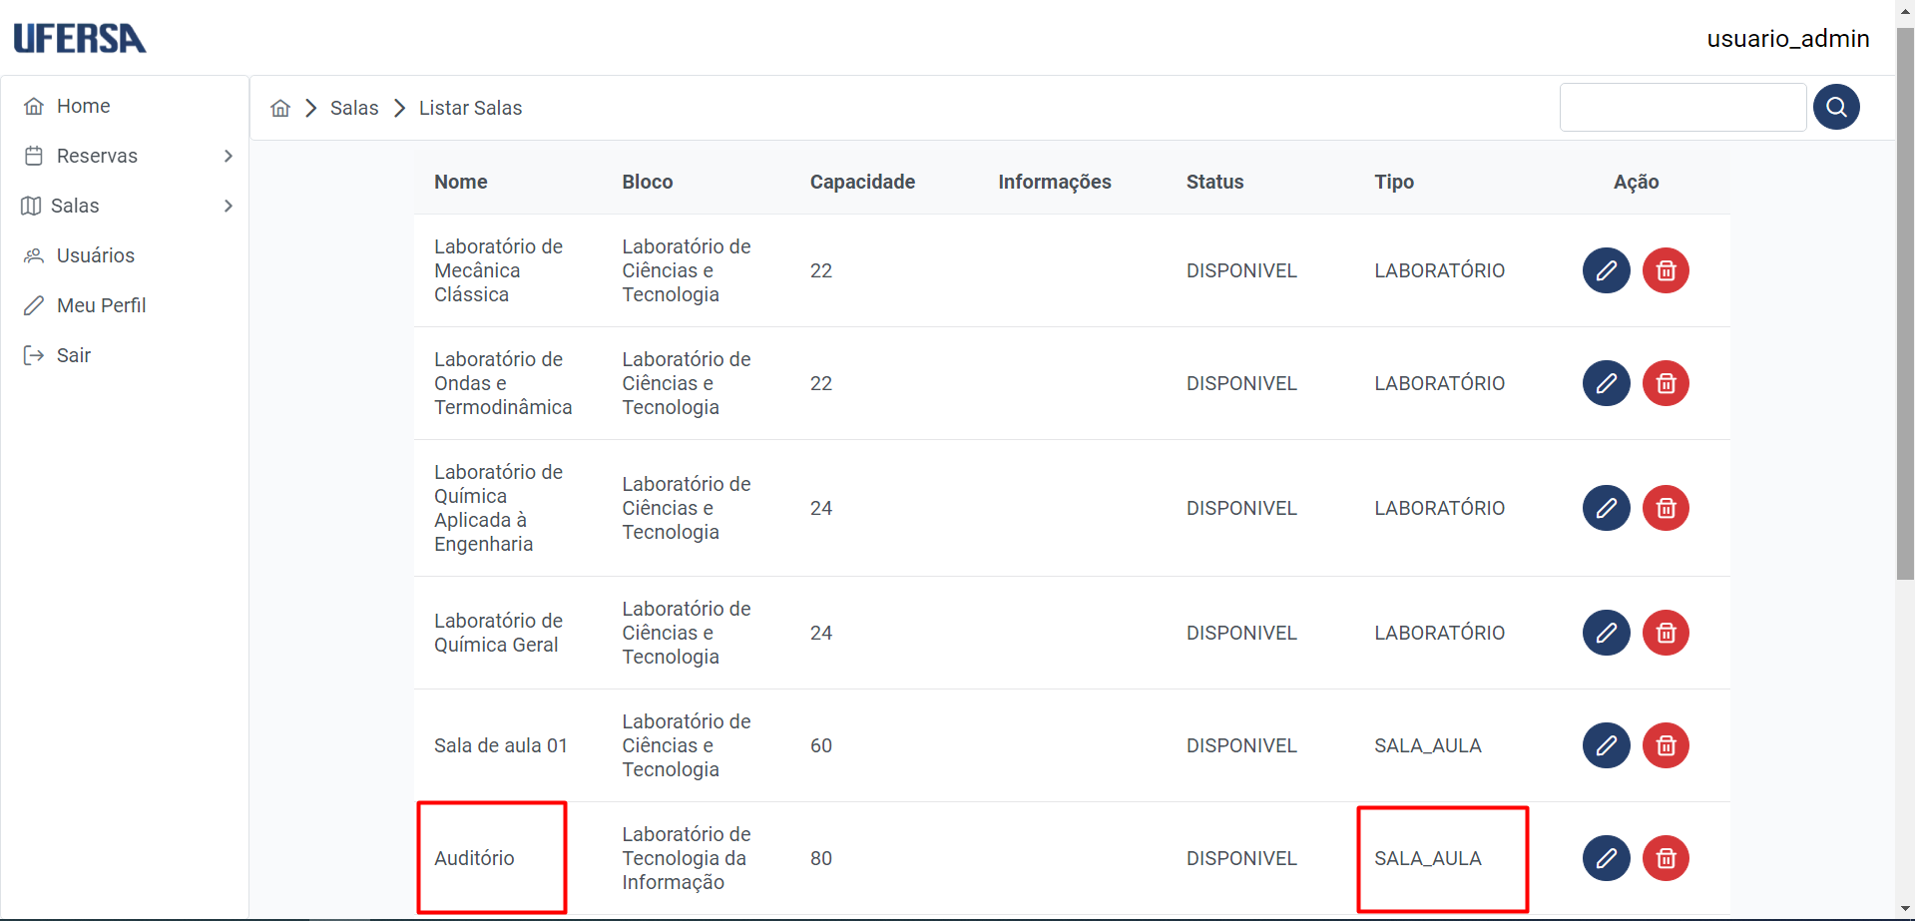Click the blue search magnifier button

pyautogui.click(x=1836, y=107)
